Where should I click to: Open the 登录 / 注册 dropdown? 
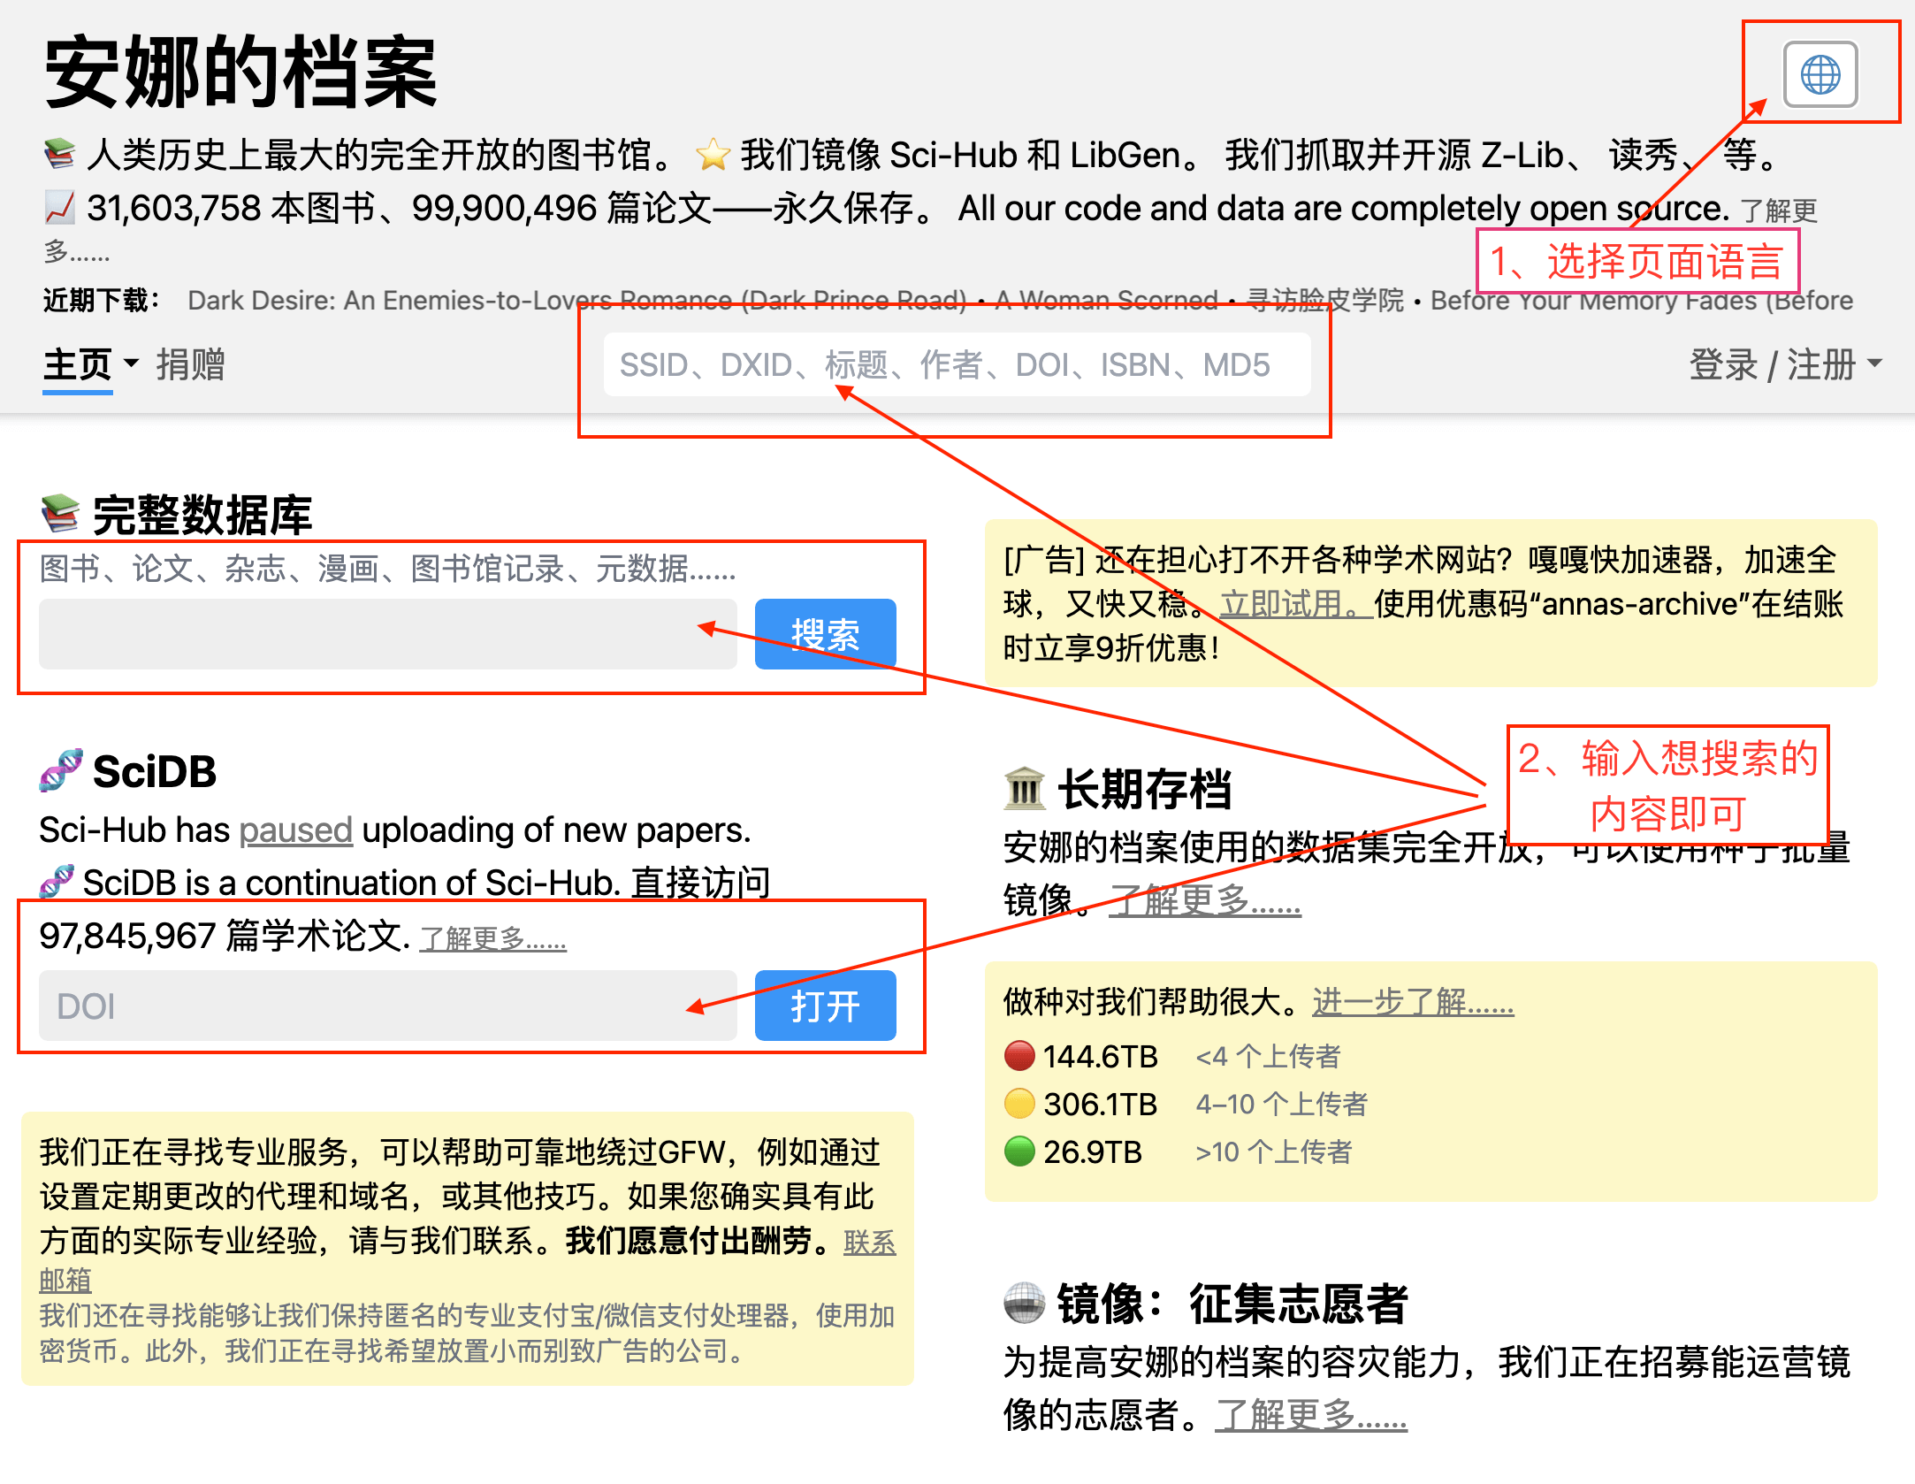tap(1784, 364)
